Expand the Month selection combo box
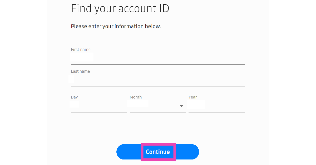The image size is (316, 165). point(157,106)
